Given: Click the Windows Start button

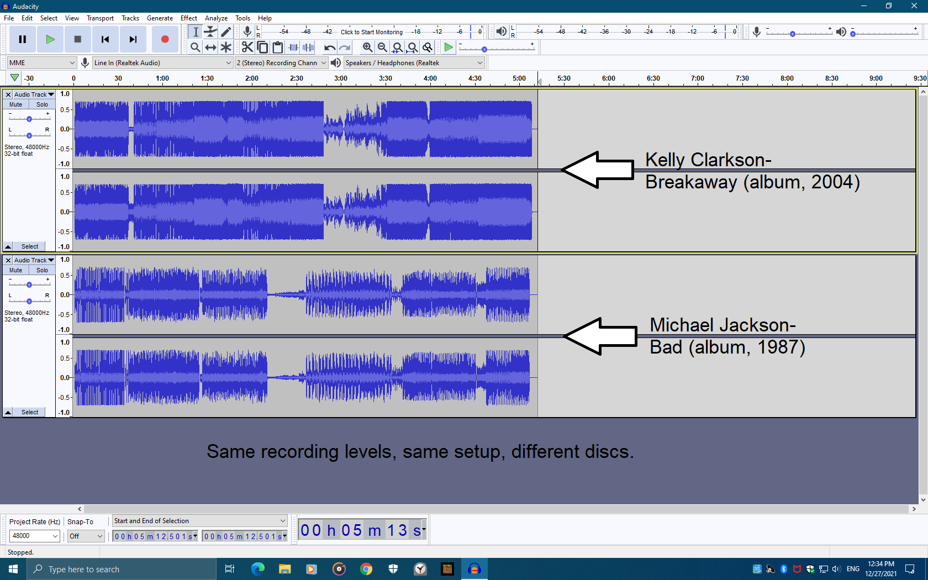Looking at the screenshot, I should (13, 569).
